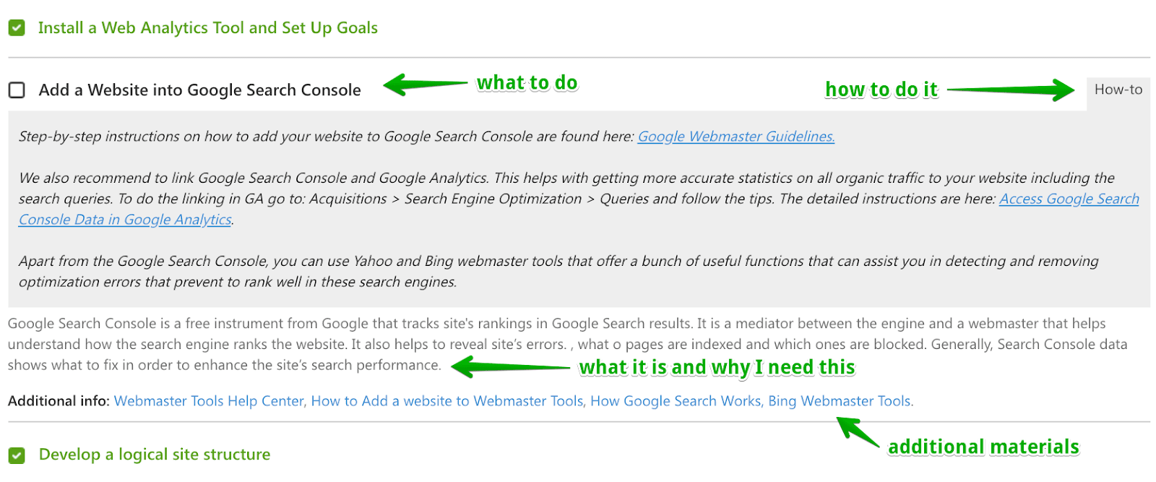Open the Bing Webmaster Tools link
This screenshot has height=482, width=1156.
[x=840, y=401]
